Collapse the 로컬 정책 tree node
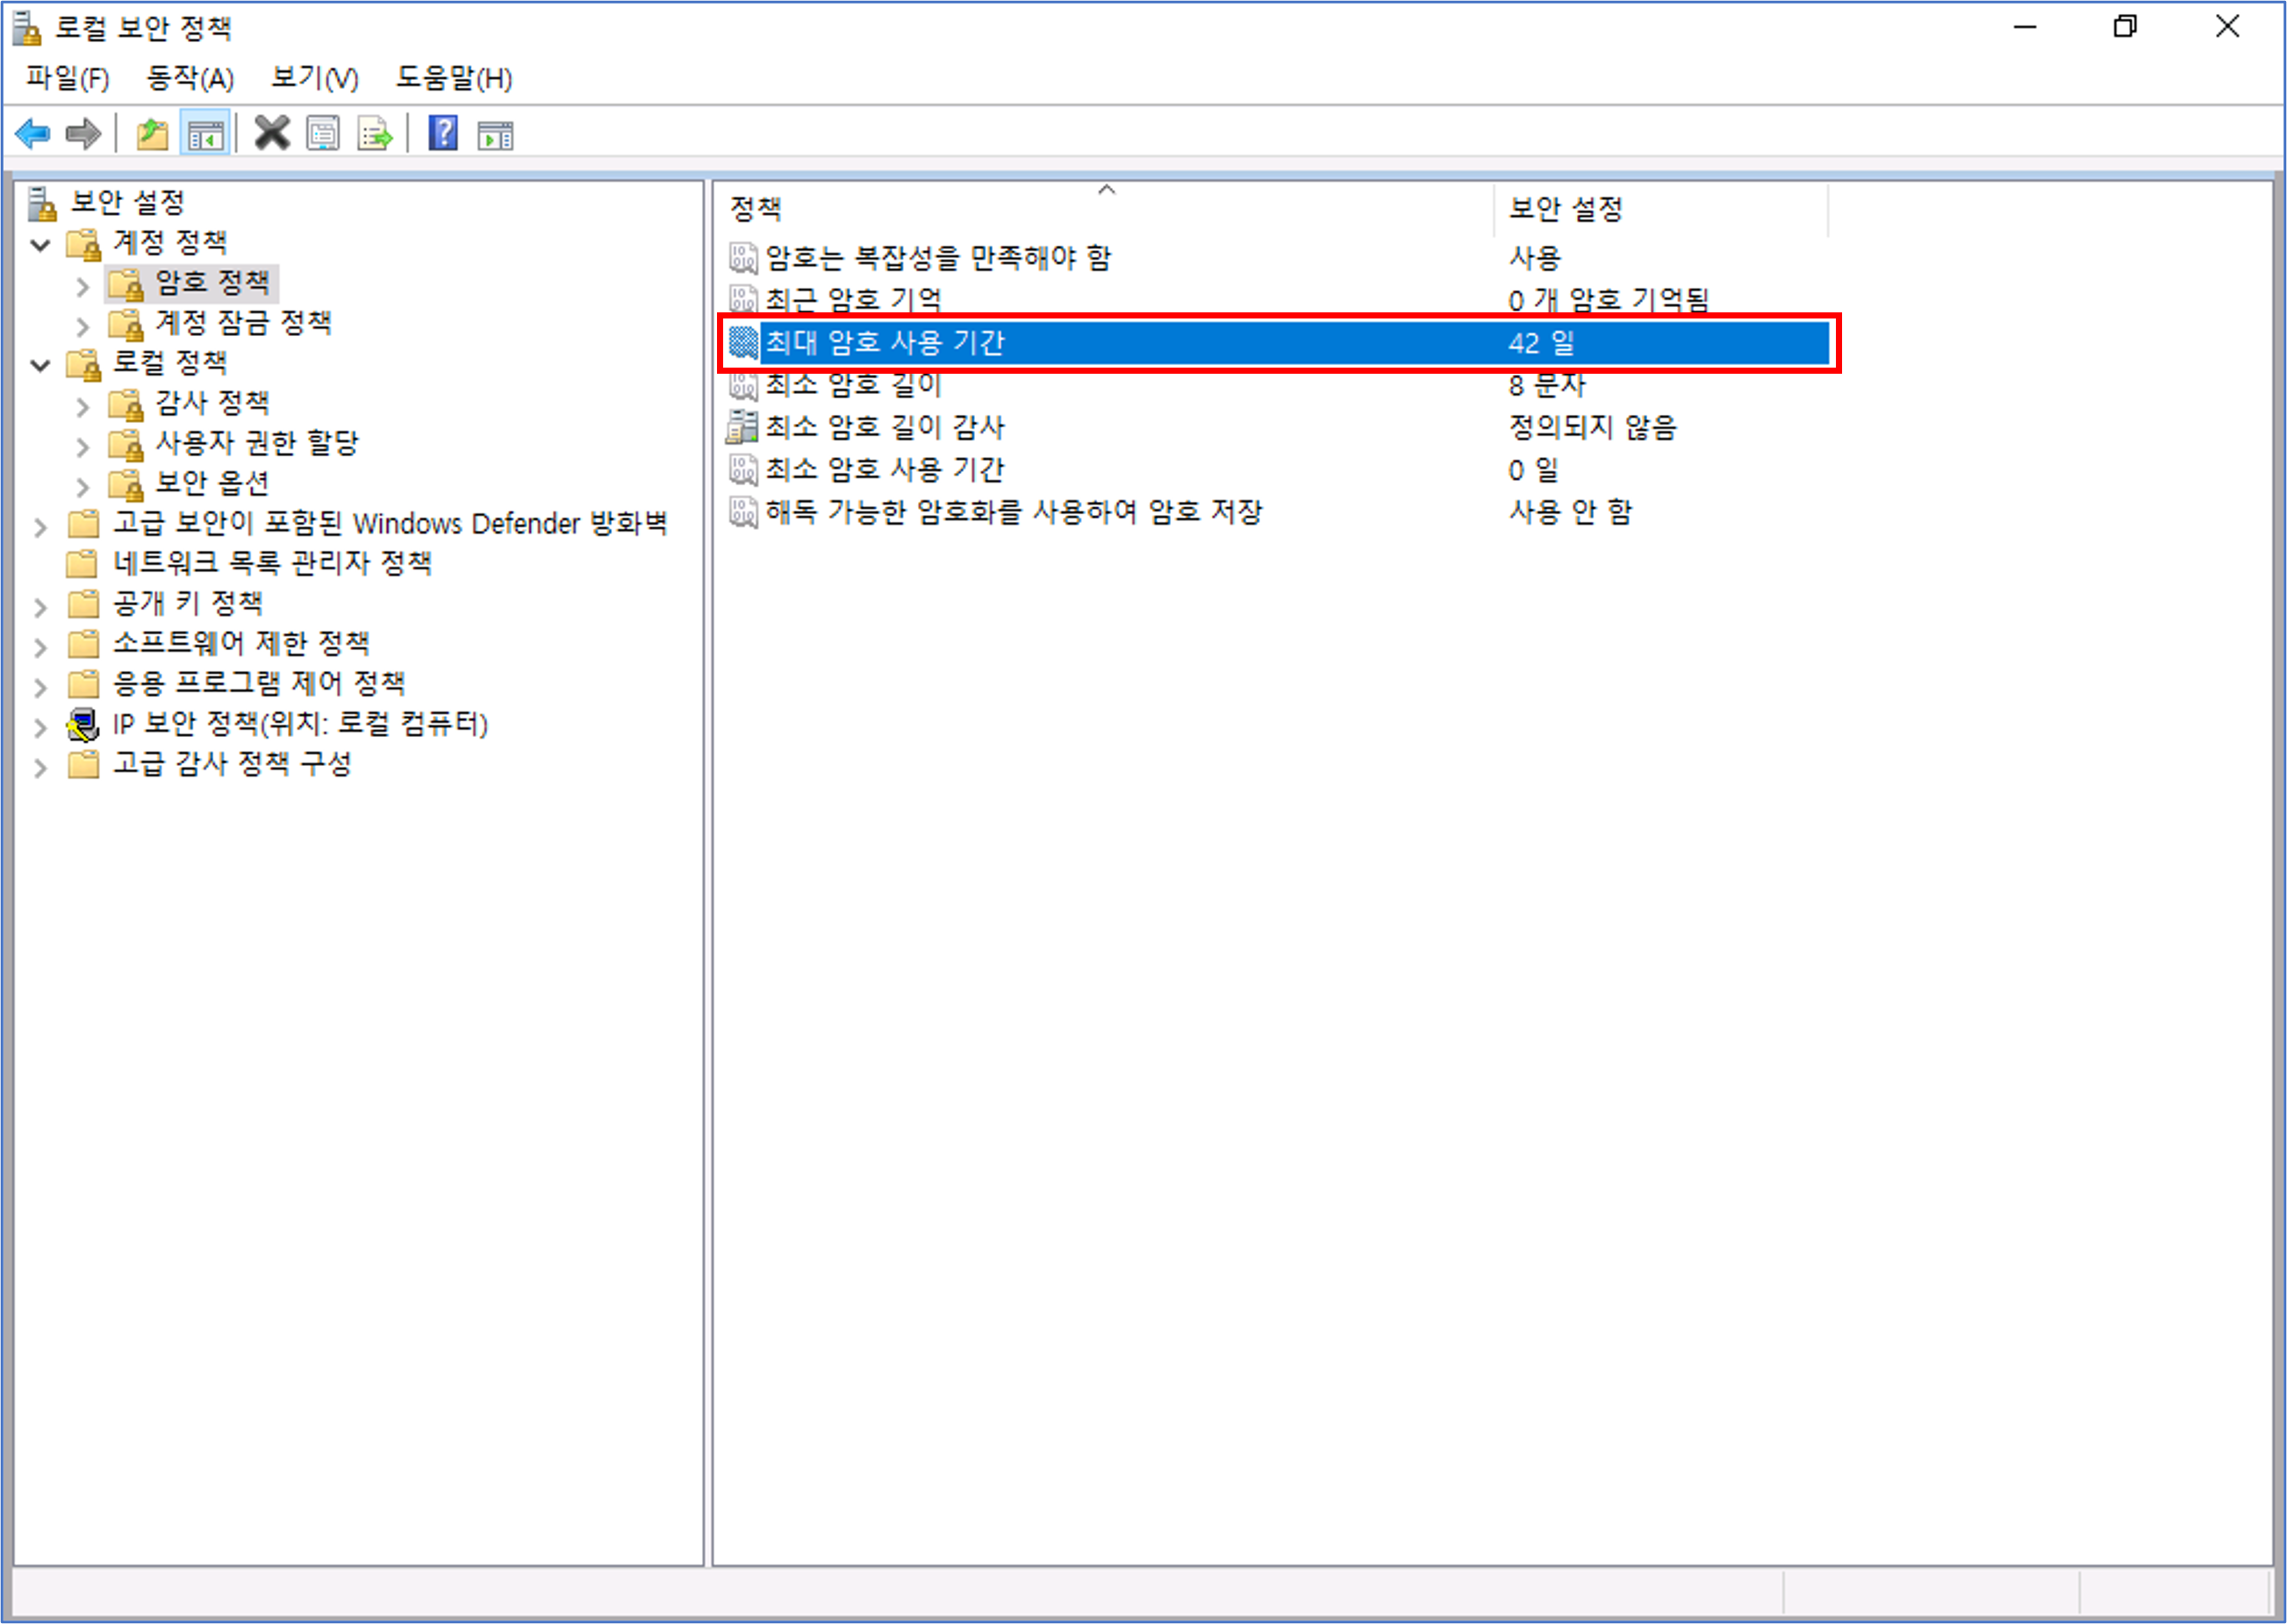Viewport: 2287px width, 1624px height. [x=41, y=365]
